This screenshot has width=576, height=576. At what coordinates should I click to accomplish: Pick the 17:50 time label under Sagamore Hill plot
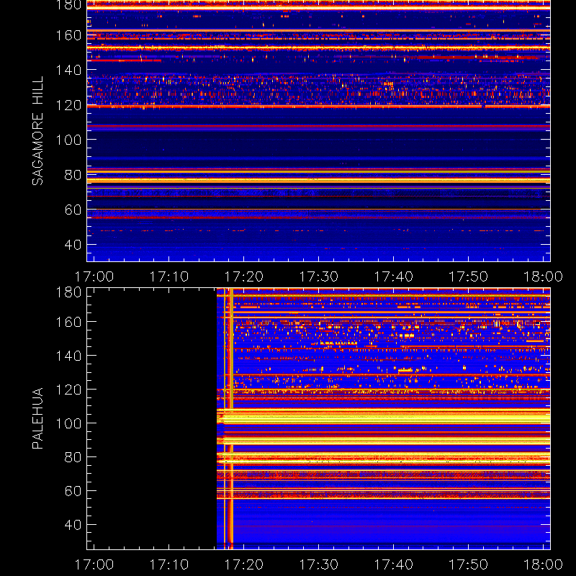469,276
